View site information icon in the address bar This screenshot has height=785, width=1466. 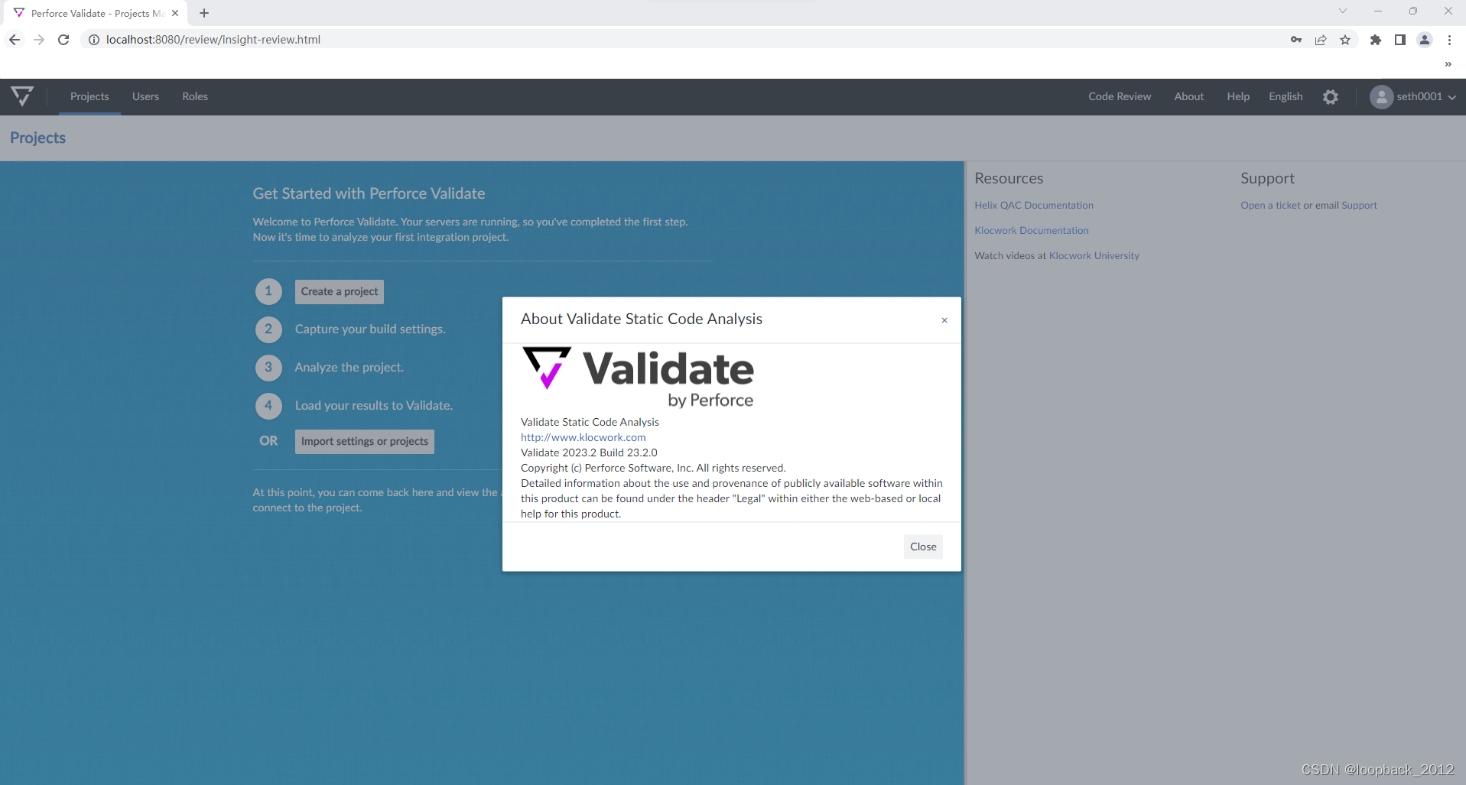tap(93, 40)
